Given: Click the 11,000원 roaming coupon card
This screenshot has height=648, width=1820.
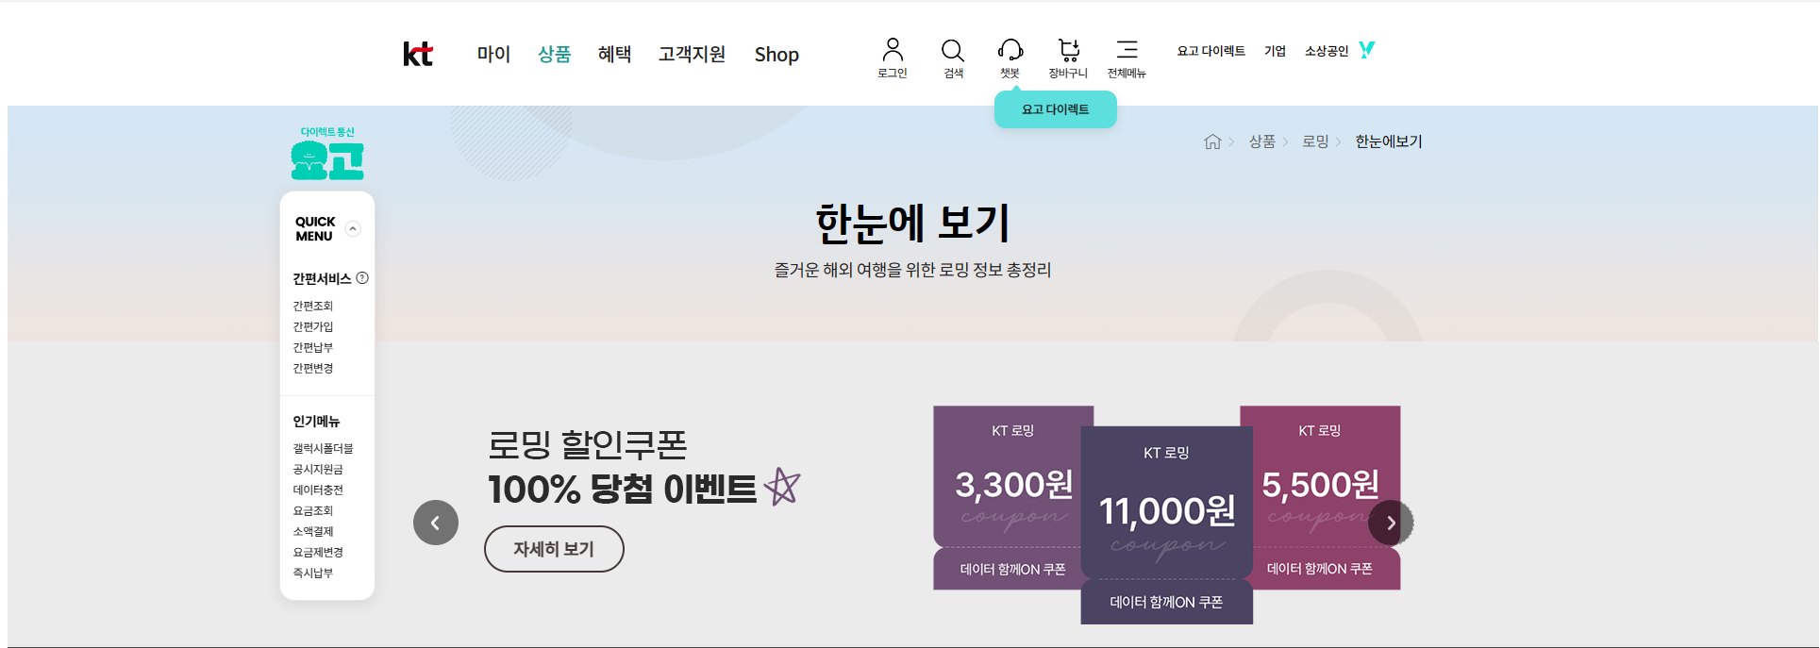Looking at the screenshot, I should 1167,524.
